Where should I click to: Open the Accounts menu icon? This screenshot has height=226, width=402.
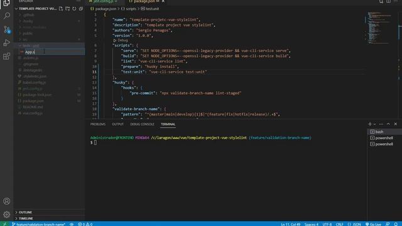pyautogui.click(x=7, y=201)
